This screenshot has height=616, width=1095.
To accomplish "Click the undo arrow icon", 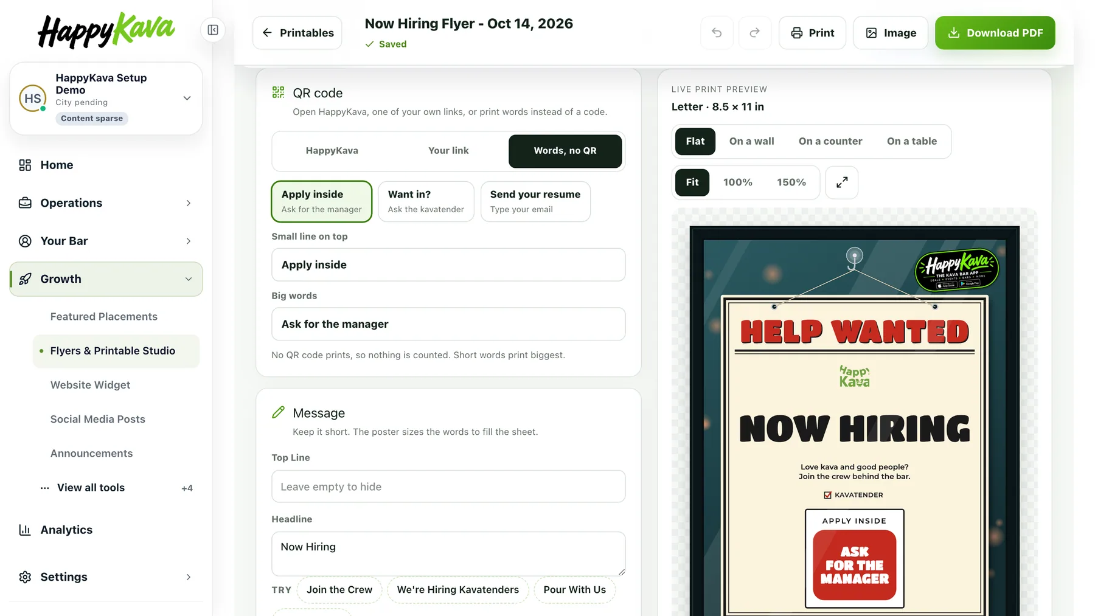I will 717,33.
